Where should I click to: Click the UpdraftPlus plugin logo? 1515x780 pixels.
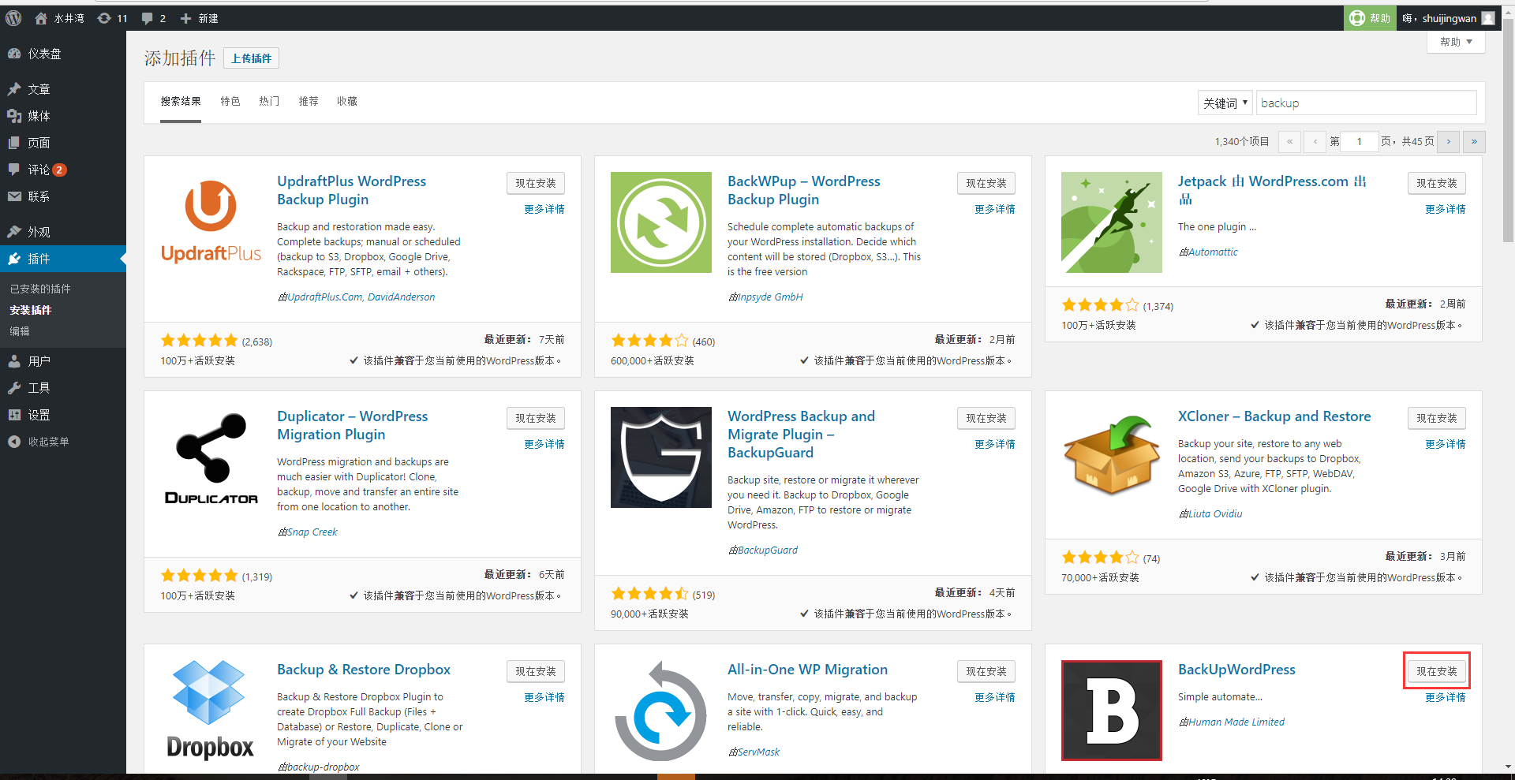click(x=211, y=222)
